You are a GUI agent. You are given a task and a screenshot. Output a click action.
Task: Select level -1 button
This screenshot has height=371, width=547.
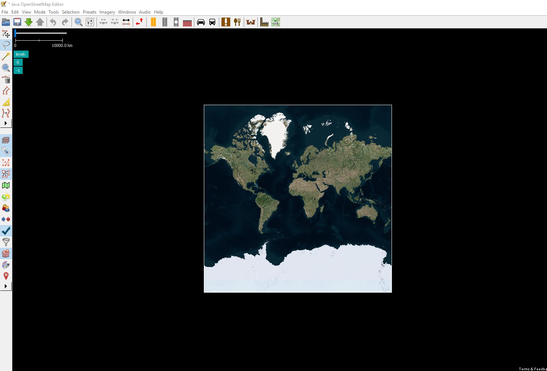pyautogui.click(x=18, y=70)
